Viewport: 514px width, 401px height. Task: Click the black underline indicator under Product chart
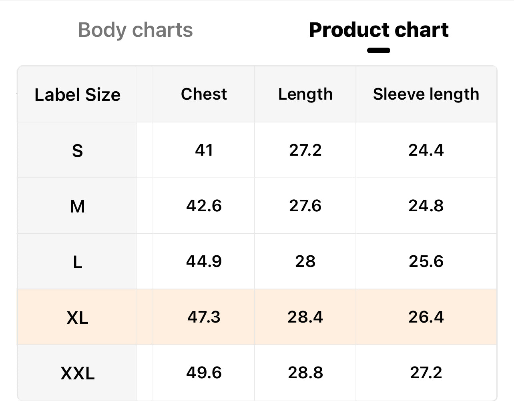(378, 50)
